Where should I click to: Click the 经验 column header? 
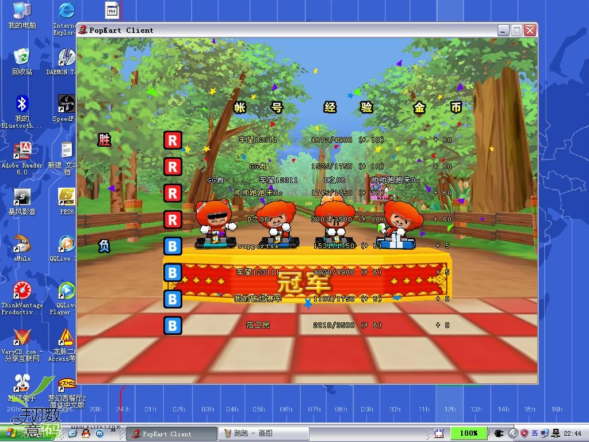pyautogui.click(x=348, y=108)
